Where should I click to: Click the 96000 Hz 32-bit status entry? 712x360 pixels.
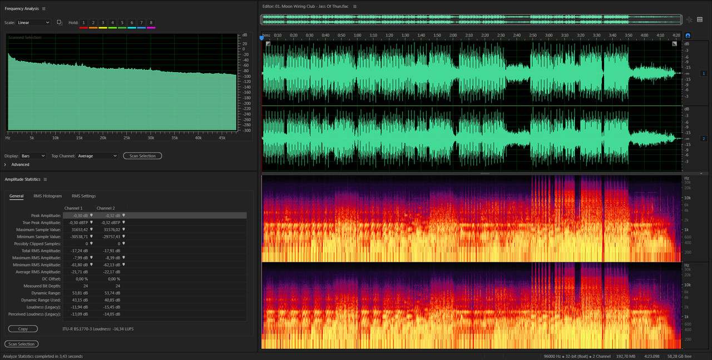577,356
